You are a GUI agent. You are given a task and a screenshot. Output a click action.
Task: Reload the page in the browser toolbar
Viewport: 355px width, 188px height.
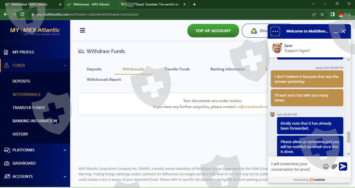22,15
